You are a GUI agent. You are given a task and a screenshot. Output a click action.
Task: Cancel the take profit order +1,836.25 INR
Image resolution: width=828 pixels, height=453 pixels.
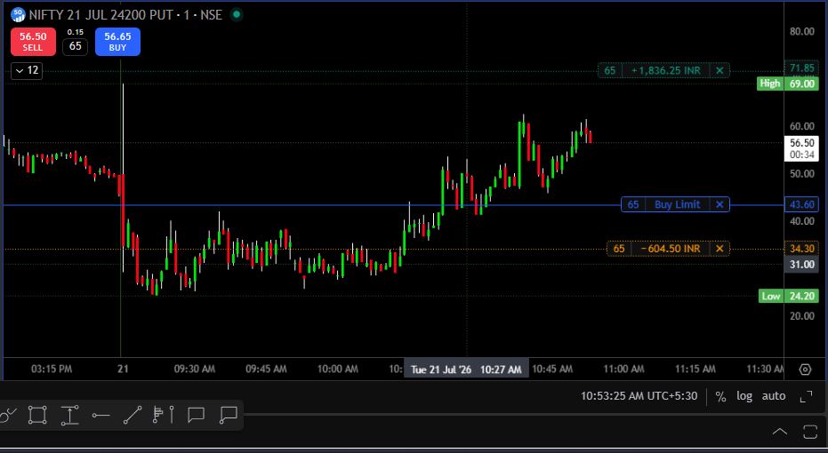[x=719, y=70]
